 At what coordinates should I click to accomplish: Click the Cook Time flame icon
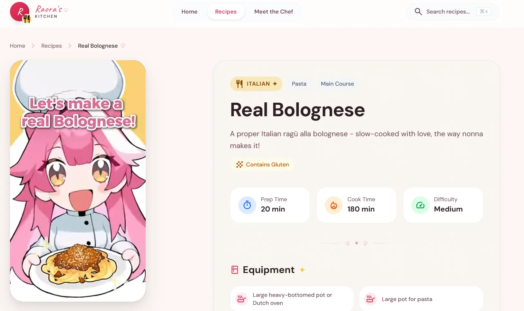click(334, 205)
